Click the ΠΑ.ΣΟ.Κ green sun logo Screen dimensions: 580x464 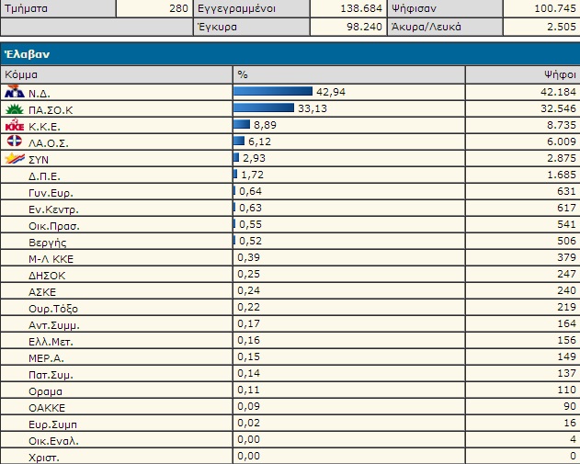pyautogui.click(x=15, y=108)
